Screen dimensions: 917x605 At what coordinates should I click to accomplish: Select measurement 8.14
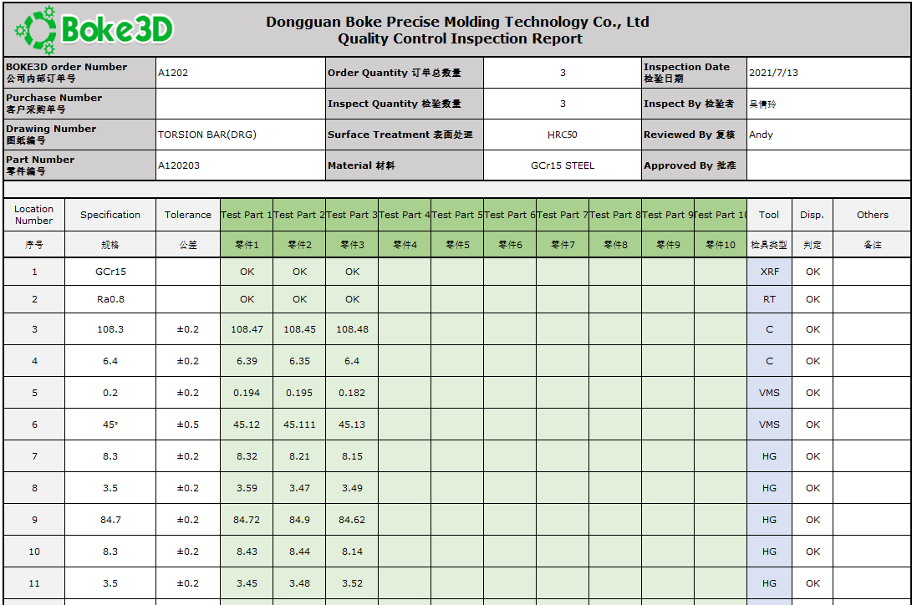[352, 552]
